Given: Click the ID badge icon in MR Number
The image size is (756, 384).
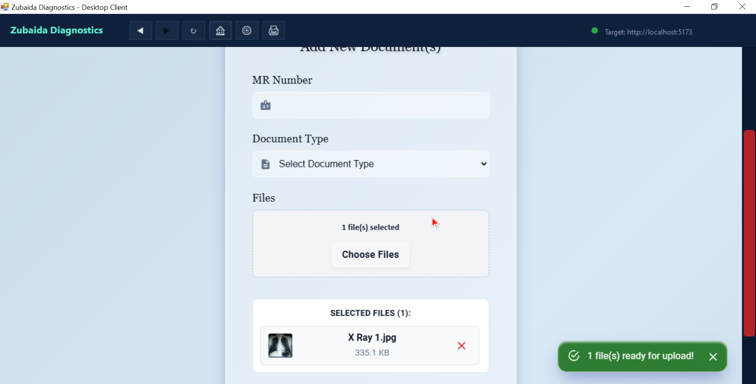Looking at the screenshot, I should click(266, 105).
